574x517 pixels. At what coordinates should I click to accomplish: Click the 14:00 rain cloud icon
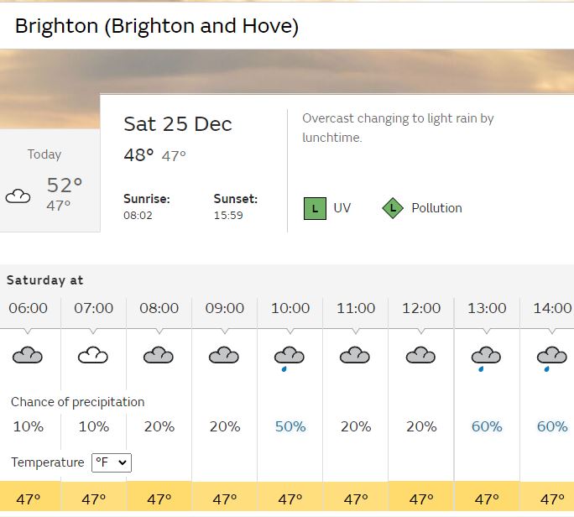551,358
